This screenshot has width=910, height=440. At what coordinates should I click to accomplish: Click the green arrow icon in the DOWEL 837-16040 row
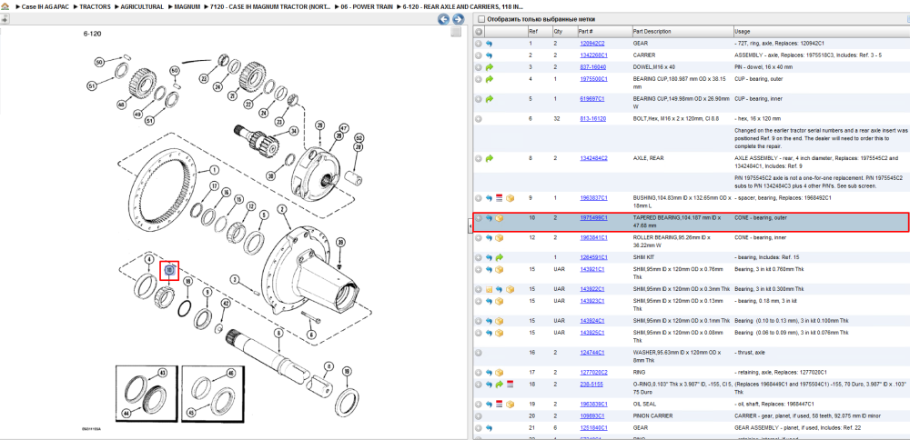tap(489, 67)
